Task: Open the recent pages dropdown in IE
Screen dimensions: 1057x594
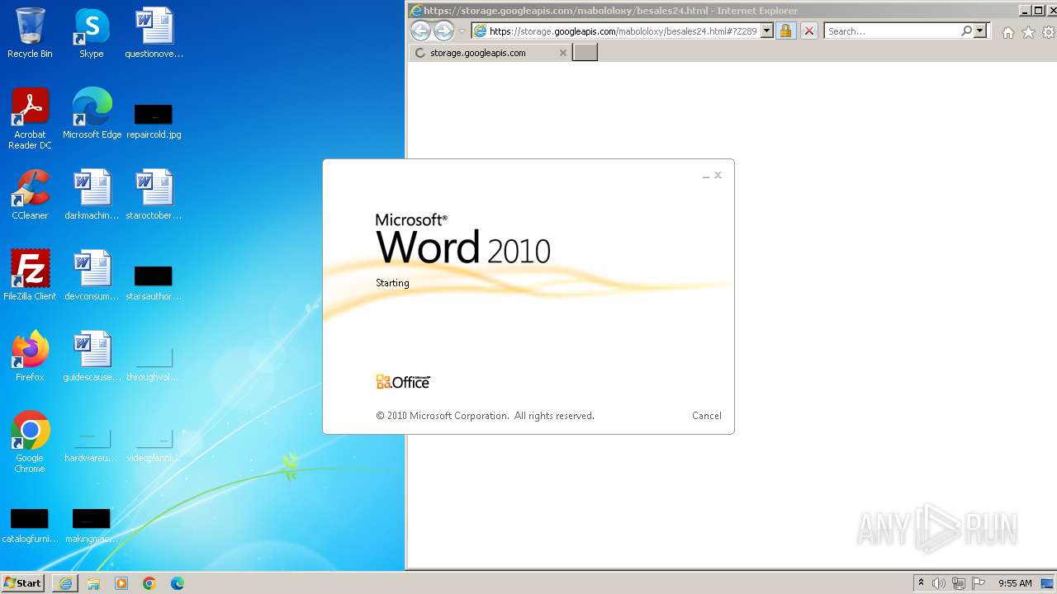Action: coord(462,31)
